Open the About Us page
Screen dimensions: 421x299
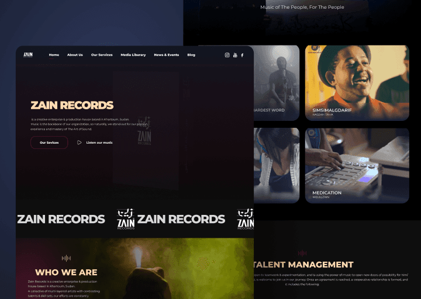pos(75,55)
